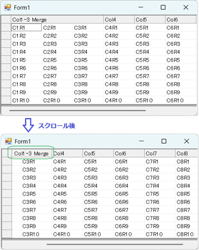Select cell C4R4 in bottom window
Viewport: 199px width, 250px height.
67,186
